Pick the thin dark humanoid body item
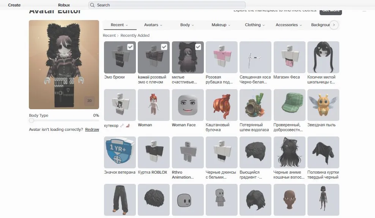This screenshot has height=218, width=375. click(x=323, y=200)
